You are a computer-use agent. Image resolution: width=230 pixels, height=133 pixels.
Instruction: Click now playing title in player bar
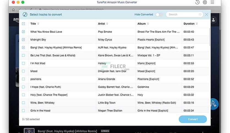click(67, 131)
